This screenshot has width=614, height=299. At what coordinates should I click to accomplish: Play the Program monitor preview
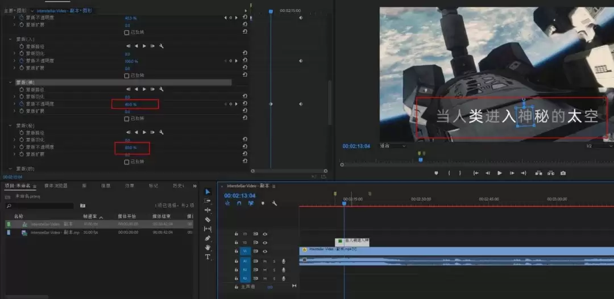coord(500,173)
